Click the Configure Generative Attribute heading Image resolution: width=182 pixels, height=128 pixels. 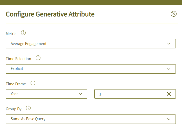(x=50, y=14)
